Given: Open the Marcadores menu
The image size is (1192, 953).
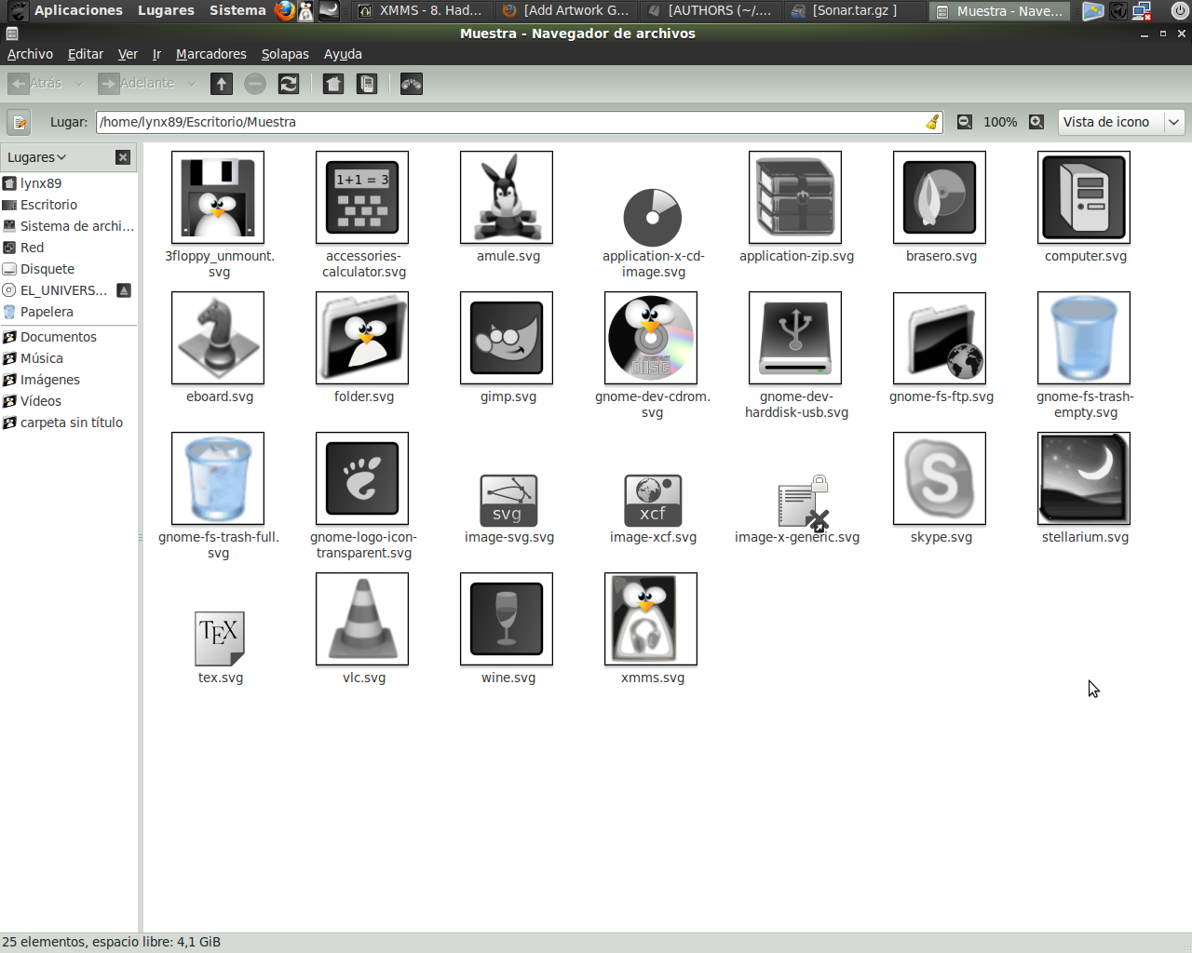Looking at the screenshot, I should (210, 54).
